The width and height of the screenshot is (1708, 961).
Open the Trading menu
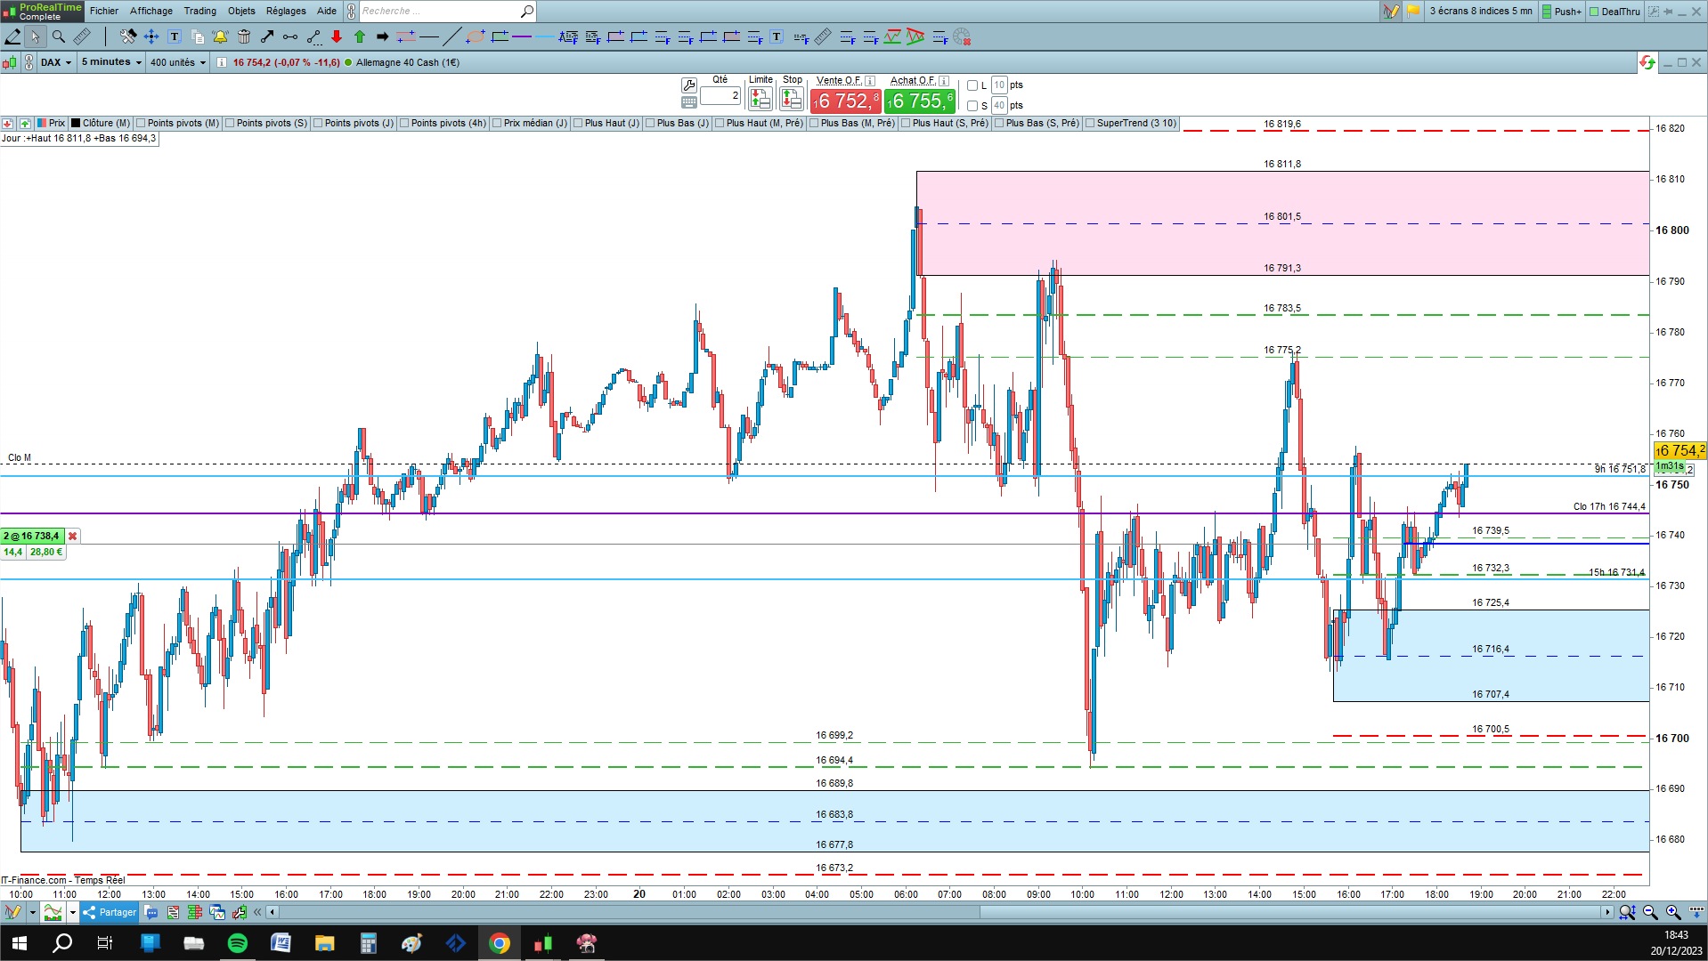(199, 11)
